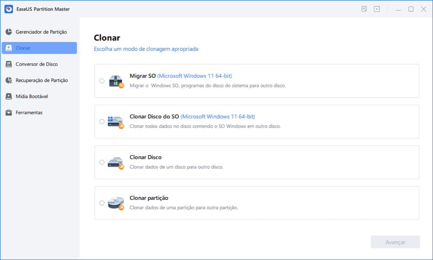Click 'Clonar dados de um disco para outro disco.' description
The width and height of the screenshot is (433, 260).
pos(177,167)
